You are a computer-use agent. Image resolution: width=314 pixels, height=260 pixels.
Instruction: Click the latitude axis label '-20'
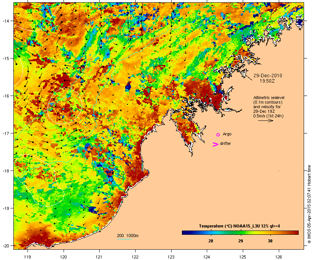6,246
